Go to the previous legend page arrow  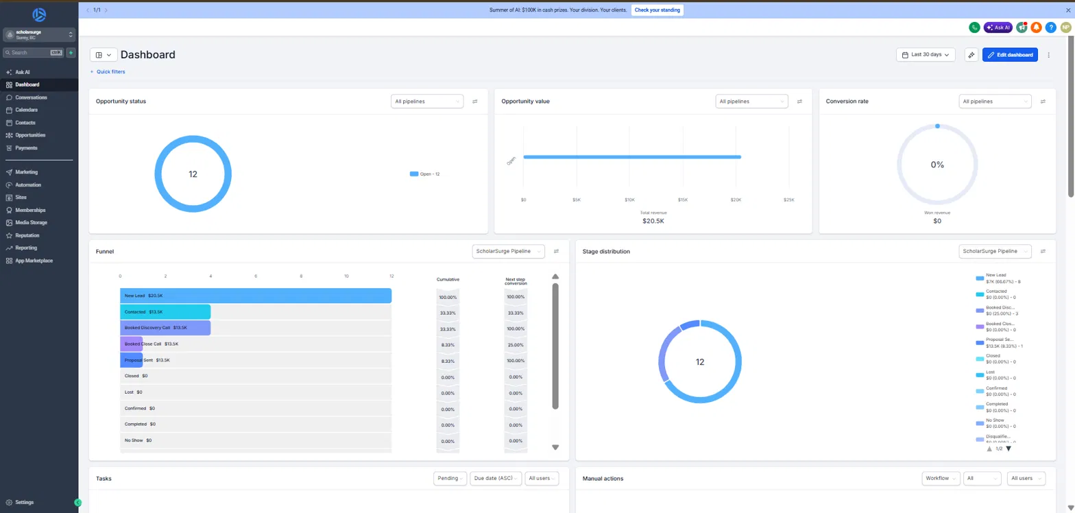click(x=989, y=449)
